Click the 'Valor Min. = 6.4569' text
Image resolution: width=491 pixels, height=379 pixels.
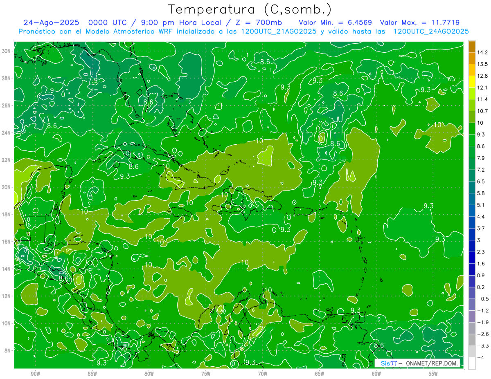336,22
